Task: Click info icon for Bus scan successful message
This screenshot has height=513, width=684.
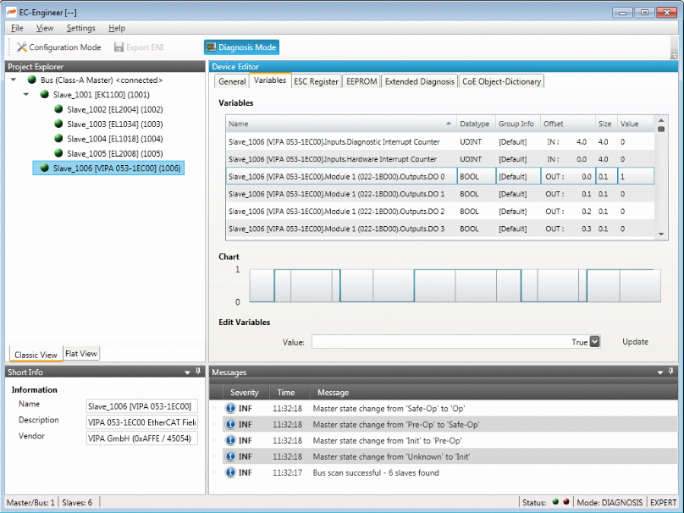Action: tap(230, 472)
